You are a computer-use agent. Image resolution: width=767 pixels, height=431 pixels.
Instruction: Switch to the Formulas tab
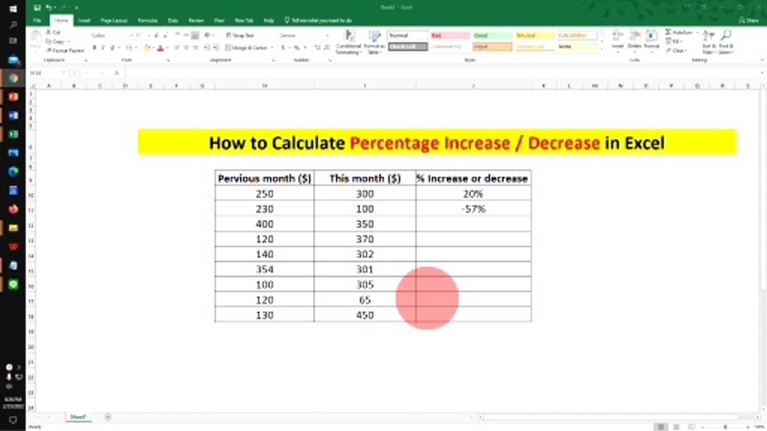point(147,20)
